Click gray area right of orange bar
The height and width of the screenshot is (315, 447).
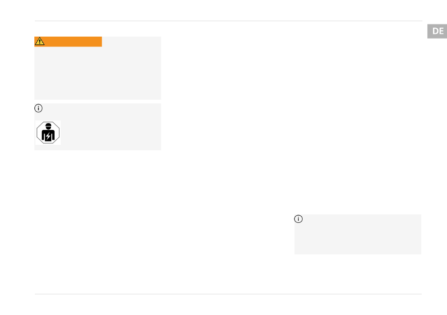click(131, 41)
